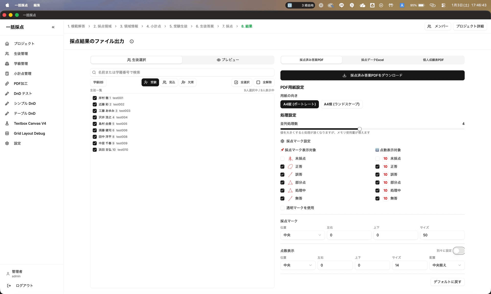Enable 透明マークを使用
Image resolution: width=491 pixels, height=294 pixels.
tap(282, 208)
